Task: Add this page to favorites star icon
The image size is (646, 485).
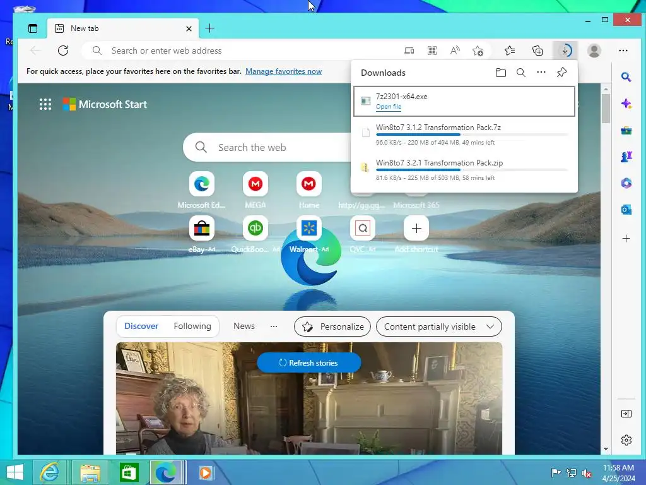Action: (478, 51)
